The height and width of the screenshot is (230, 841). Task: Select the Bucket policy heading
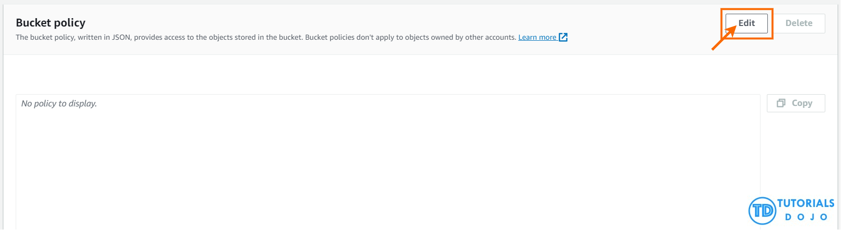[x=51, y=23]
